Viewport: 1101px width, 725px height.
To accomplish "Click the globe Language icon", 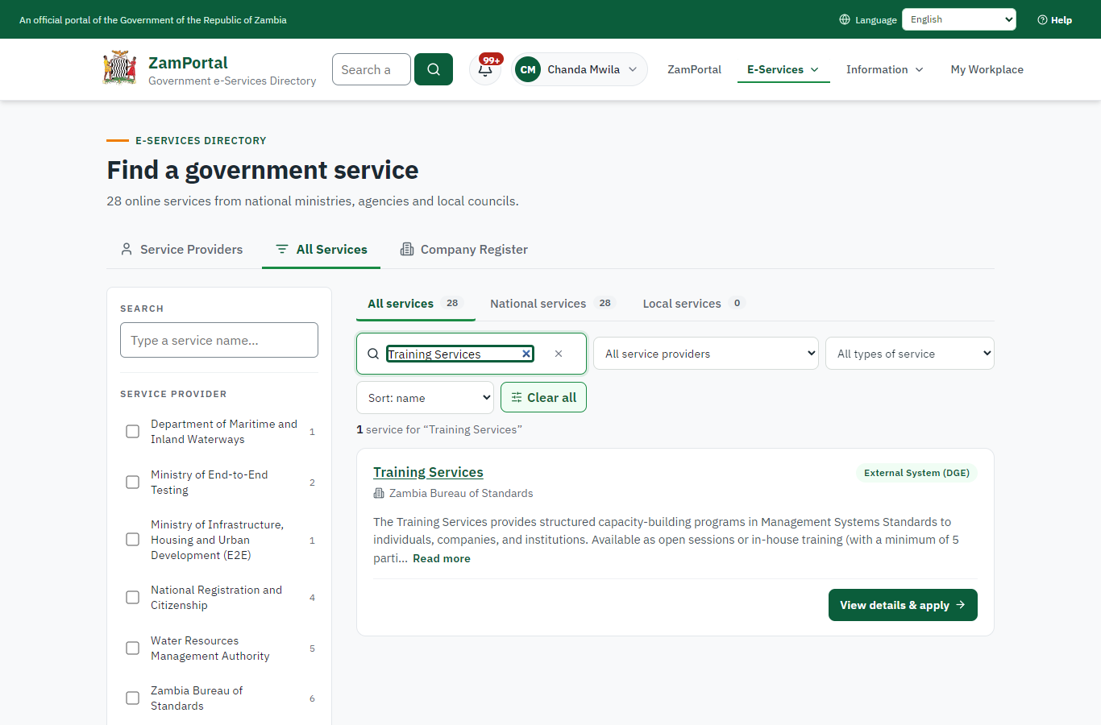I will pyautogui.click(x=845, y=19).
